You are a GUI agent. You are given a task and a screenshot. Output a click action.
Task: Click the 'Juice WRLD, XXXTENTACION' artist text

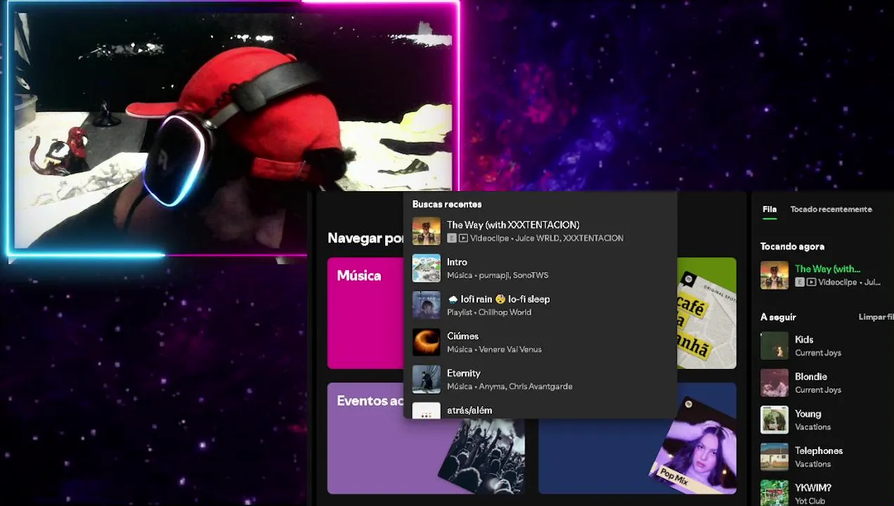[x=569, y=238]
